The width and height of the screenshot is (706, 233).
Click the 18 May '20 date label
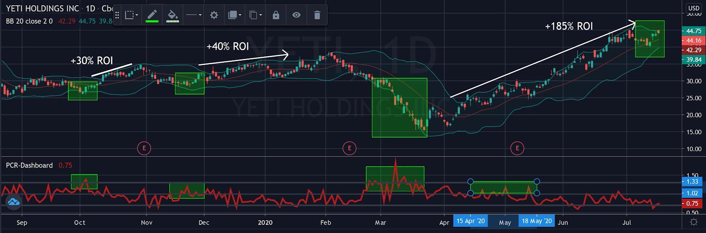pos(537,221)
